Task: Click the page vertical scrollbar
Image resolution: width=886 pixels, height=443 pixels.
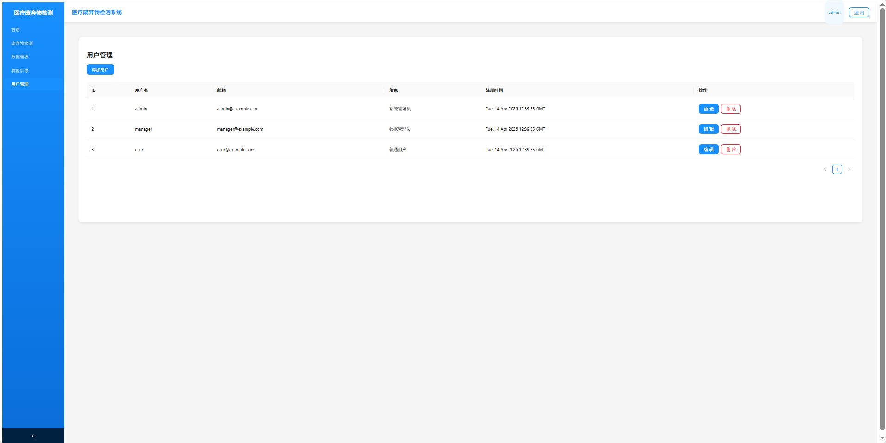Action: click(882, 220)
